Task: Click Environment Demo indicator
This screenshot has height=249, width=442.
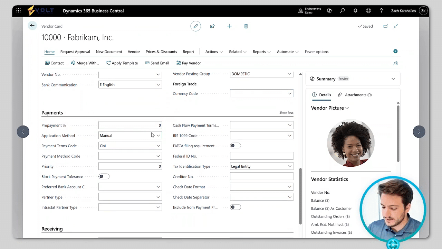Action: coord(310,11)
